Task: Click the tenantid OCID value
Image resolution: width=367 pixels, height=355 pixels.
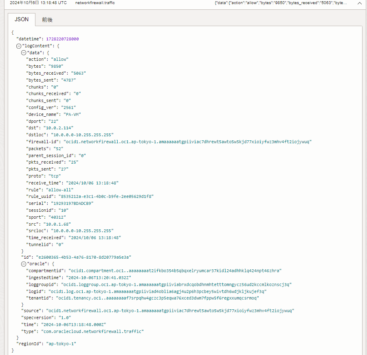Action: tap(158, 298)
